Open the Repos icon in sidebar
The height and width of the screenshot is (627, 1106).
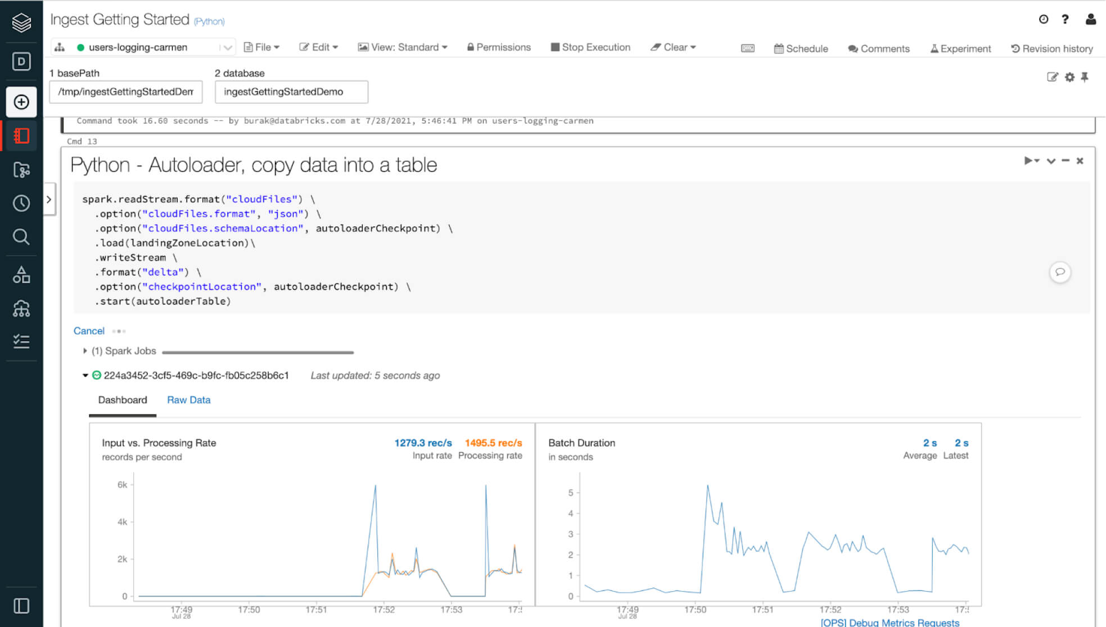click(21, 170)
